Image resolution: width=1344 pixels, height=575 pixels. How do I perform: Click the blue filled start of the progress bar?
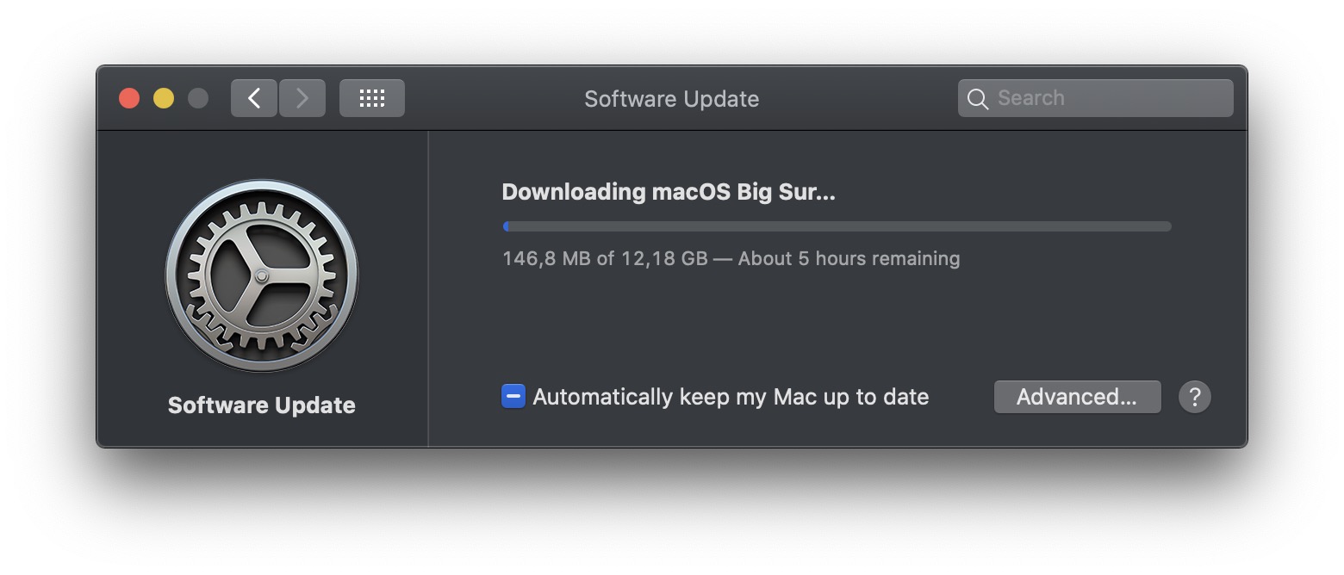(x=506, y=226)
